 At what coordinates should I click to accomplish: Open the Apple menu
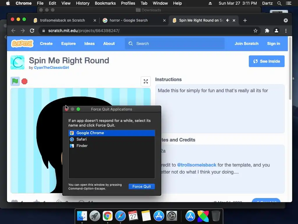pos(8,3)
